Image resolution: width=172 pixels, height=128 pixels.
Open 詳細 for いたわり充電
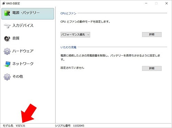[x=152, y=68]
